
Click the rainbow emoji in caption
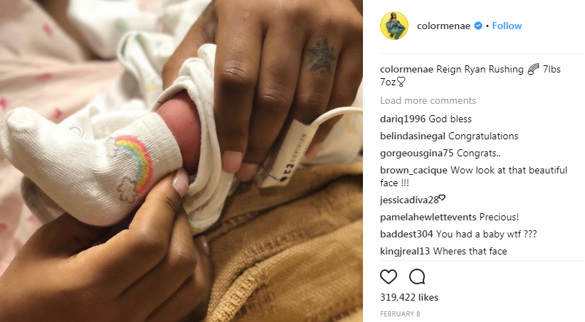(534, 70)
